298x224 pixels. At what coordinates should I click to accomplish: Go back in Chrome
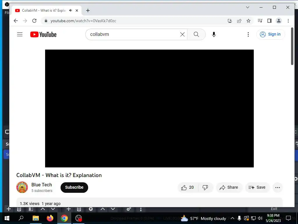[x=16, y=21]
